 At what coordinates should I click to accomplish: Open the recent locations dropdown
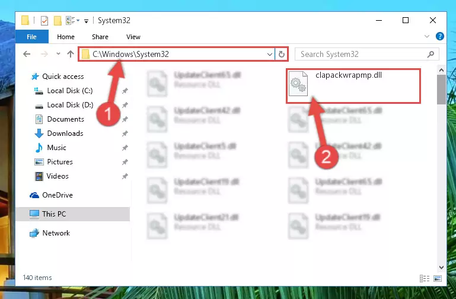point(58,54)
